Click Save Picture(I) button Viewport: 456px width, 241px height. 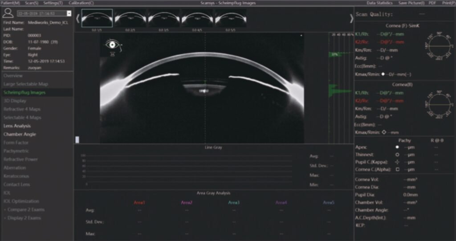coord(411,3)
